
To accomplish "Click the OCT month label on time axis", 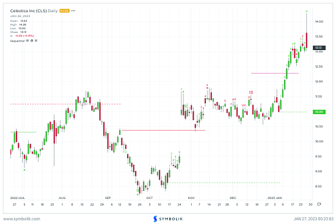I will coord(149,198).
